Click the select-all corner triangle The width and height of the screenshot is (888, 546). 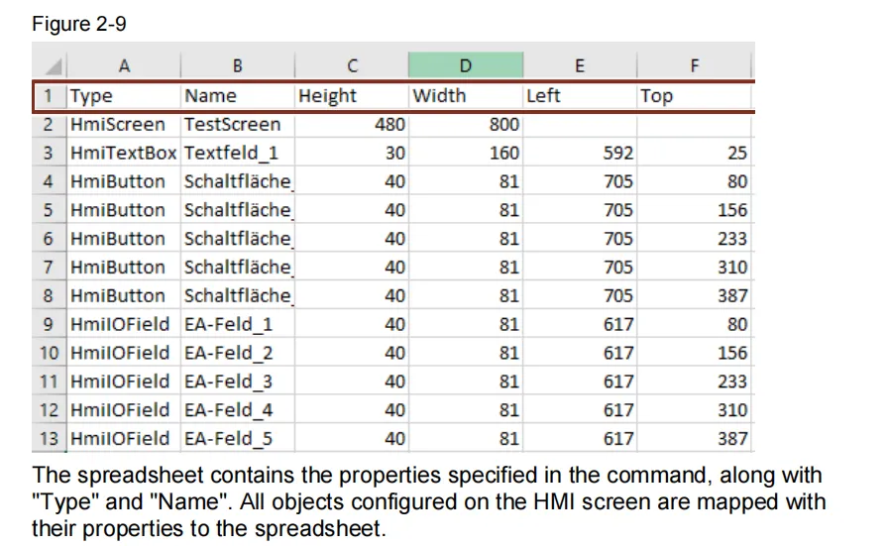[52, 66]
